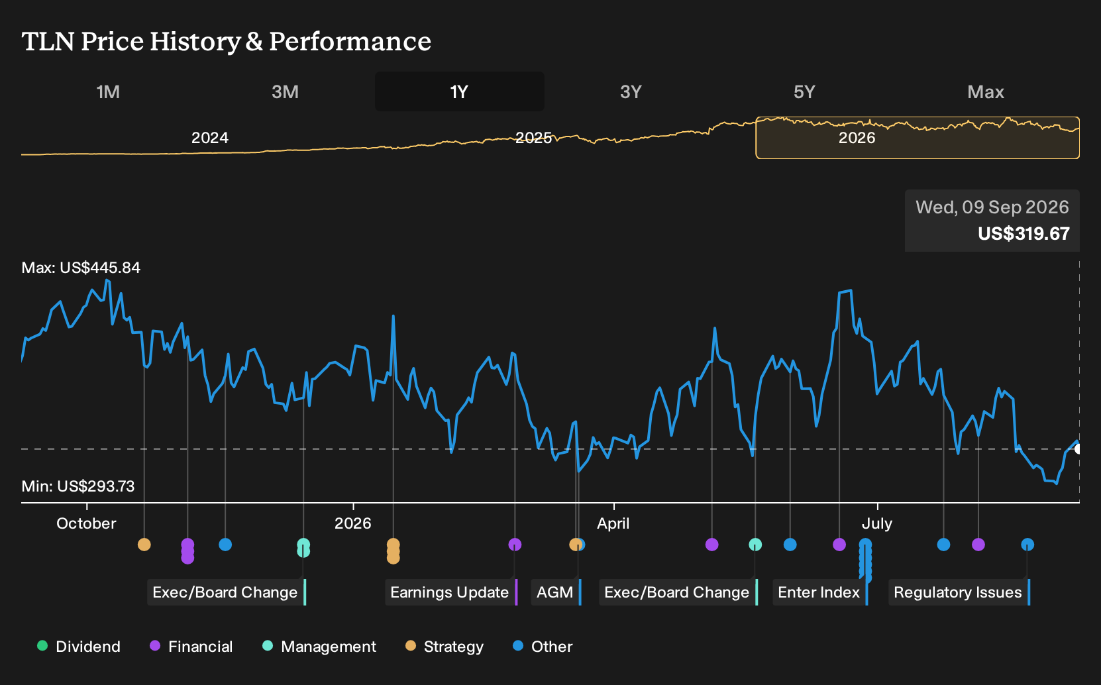Image resolution: width=1101 pixels, height=685 pixels.
Task: Click the Strategy event dot above AGM label
Action: [575, 545]
